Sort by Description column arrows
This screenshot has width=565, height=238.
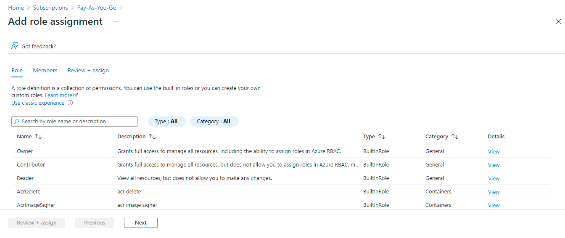click(x=152, y=137)
